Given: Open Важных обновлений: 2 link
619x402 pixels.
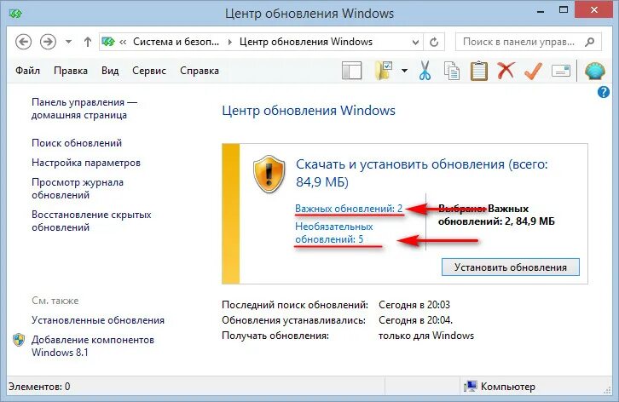Looking at the screenshot, I should 349,209.
